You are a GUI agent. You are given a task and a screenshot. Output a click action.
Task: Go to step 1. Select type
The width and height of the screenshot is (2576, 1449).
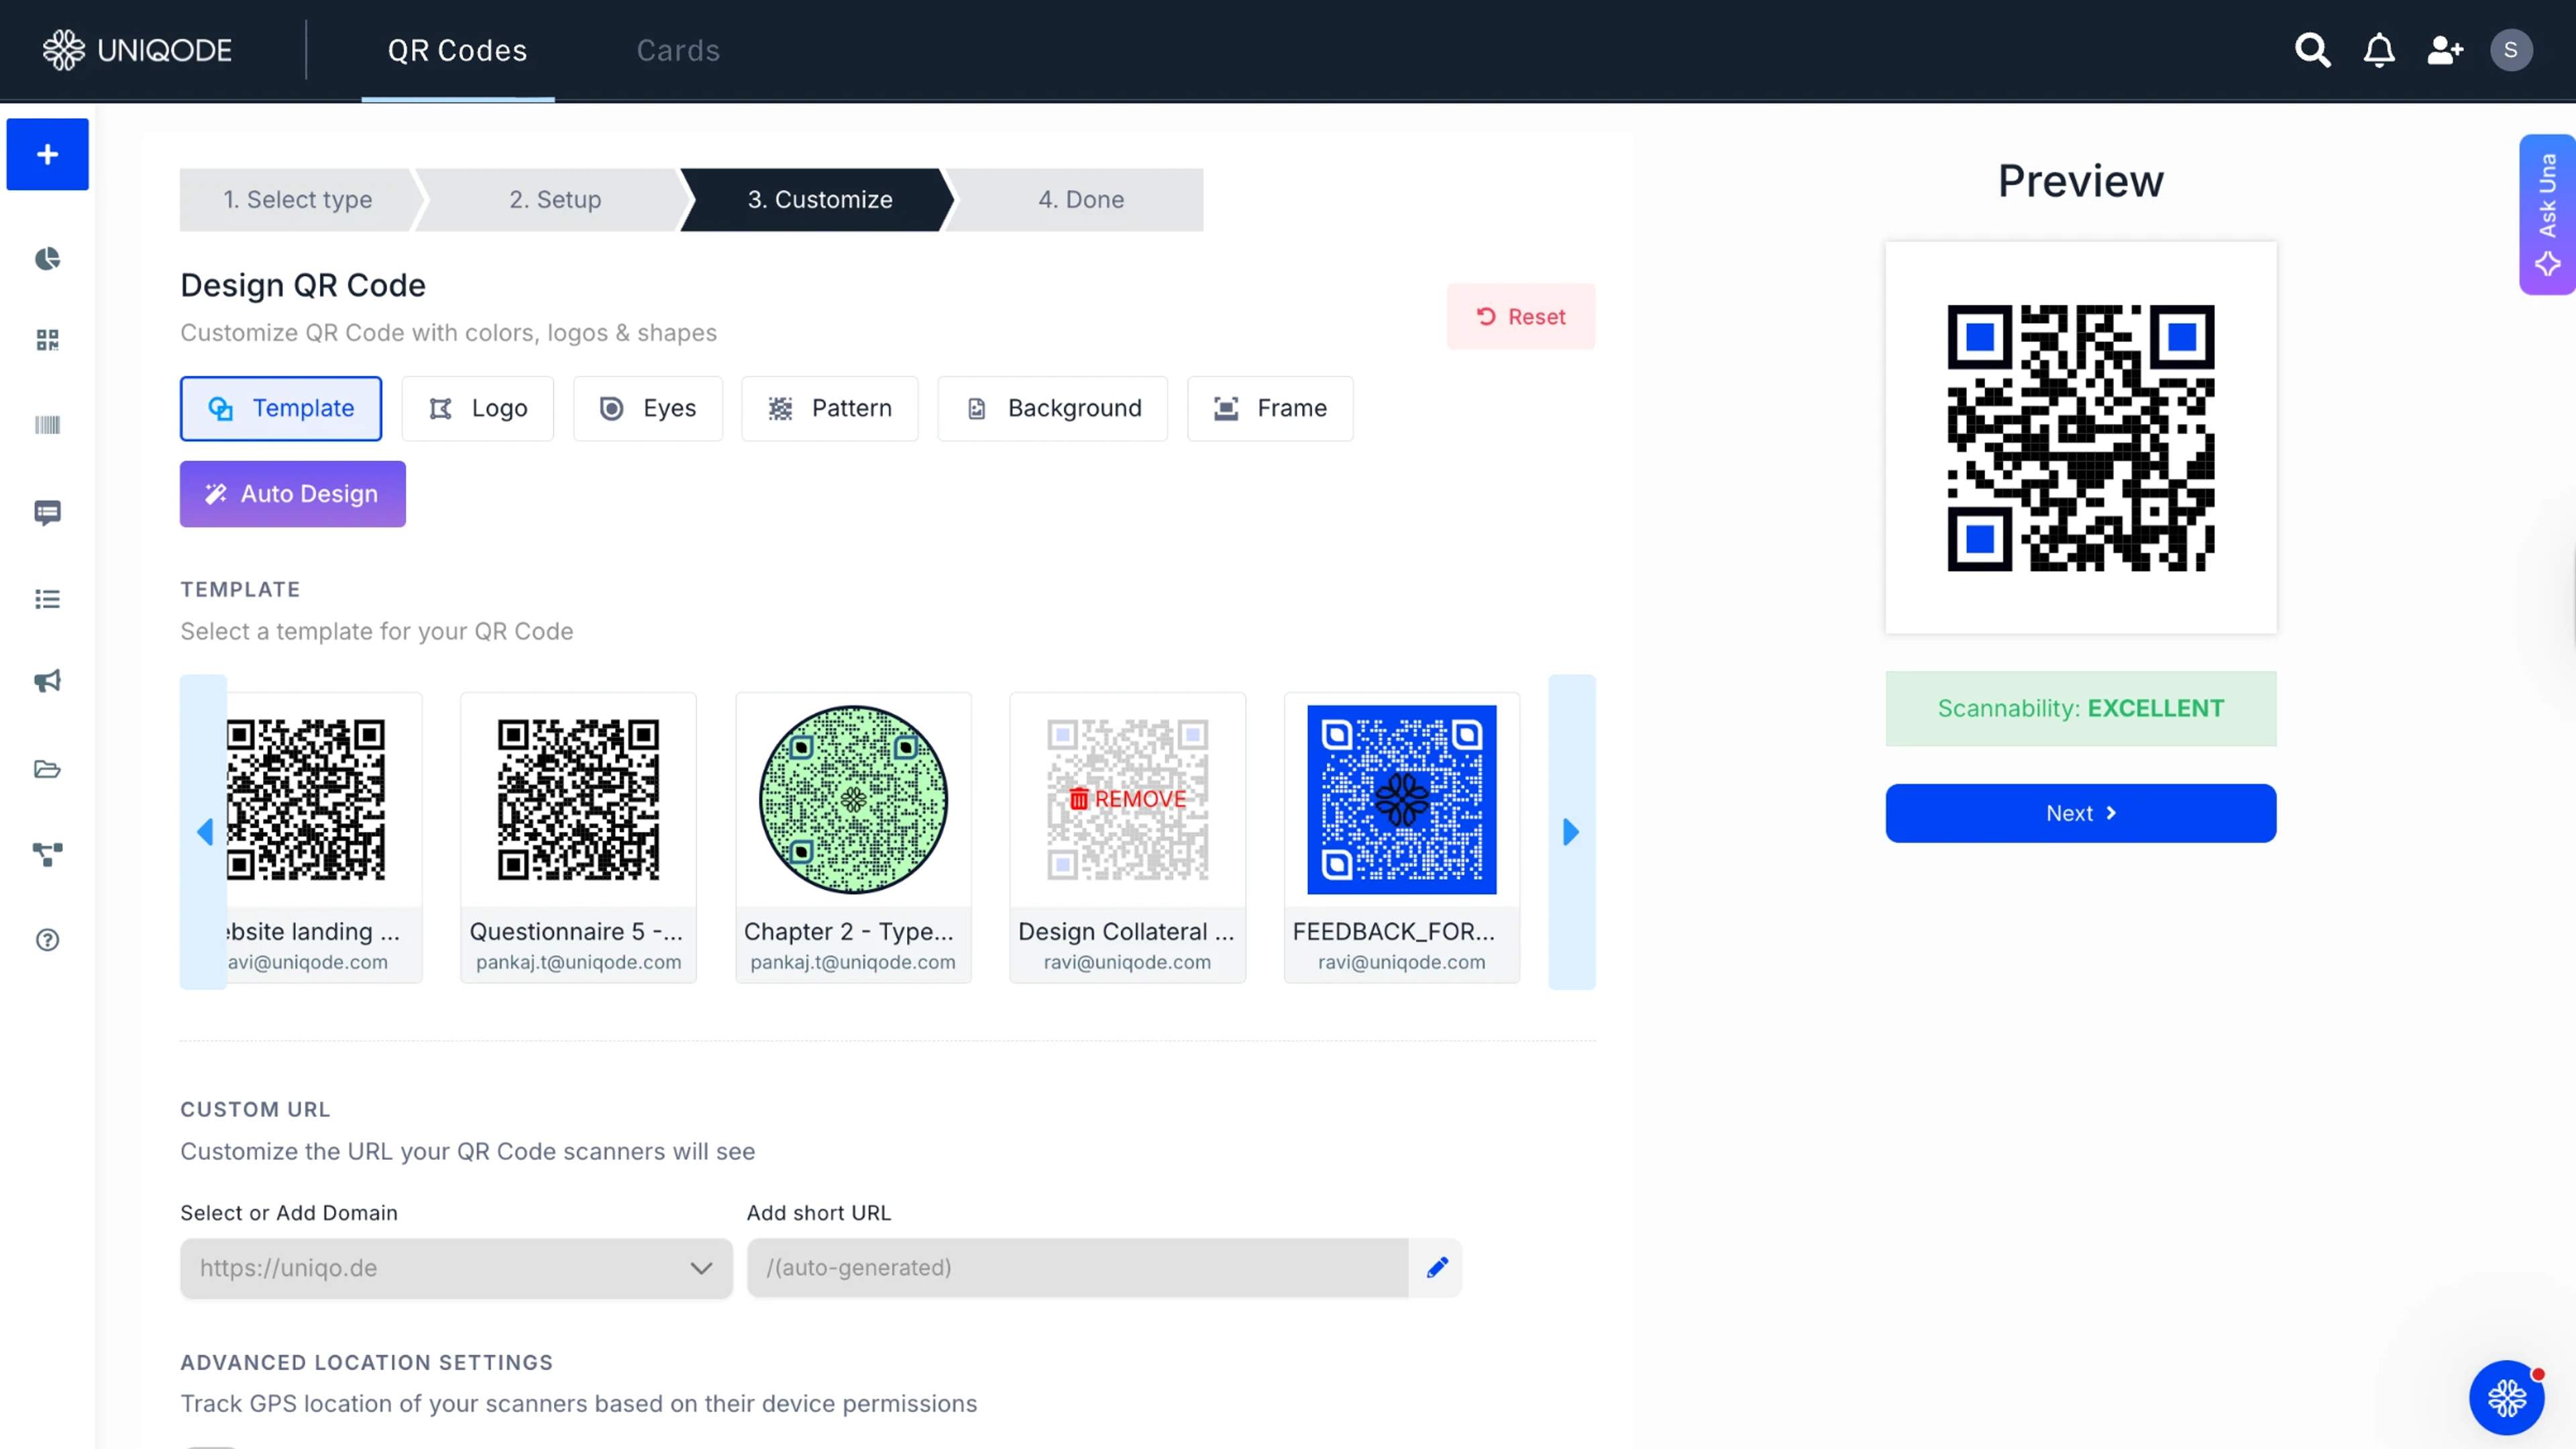coord(297,199)
